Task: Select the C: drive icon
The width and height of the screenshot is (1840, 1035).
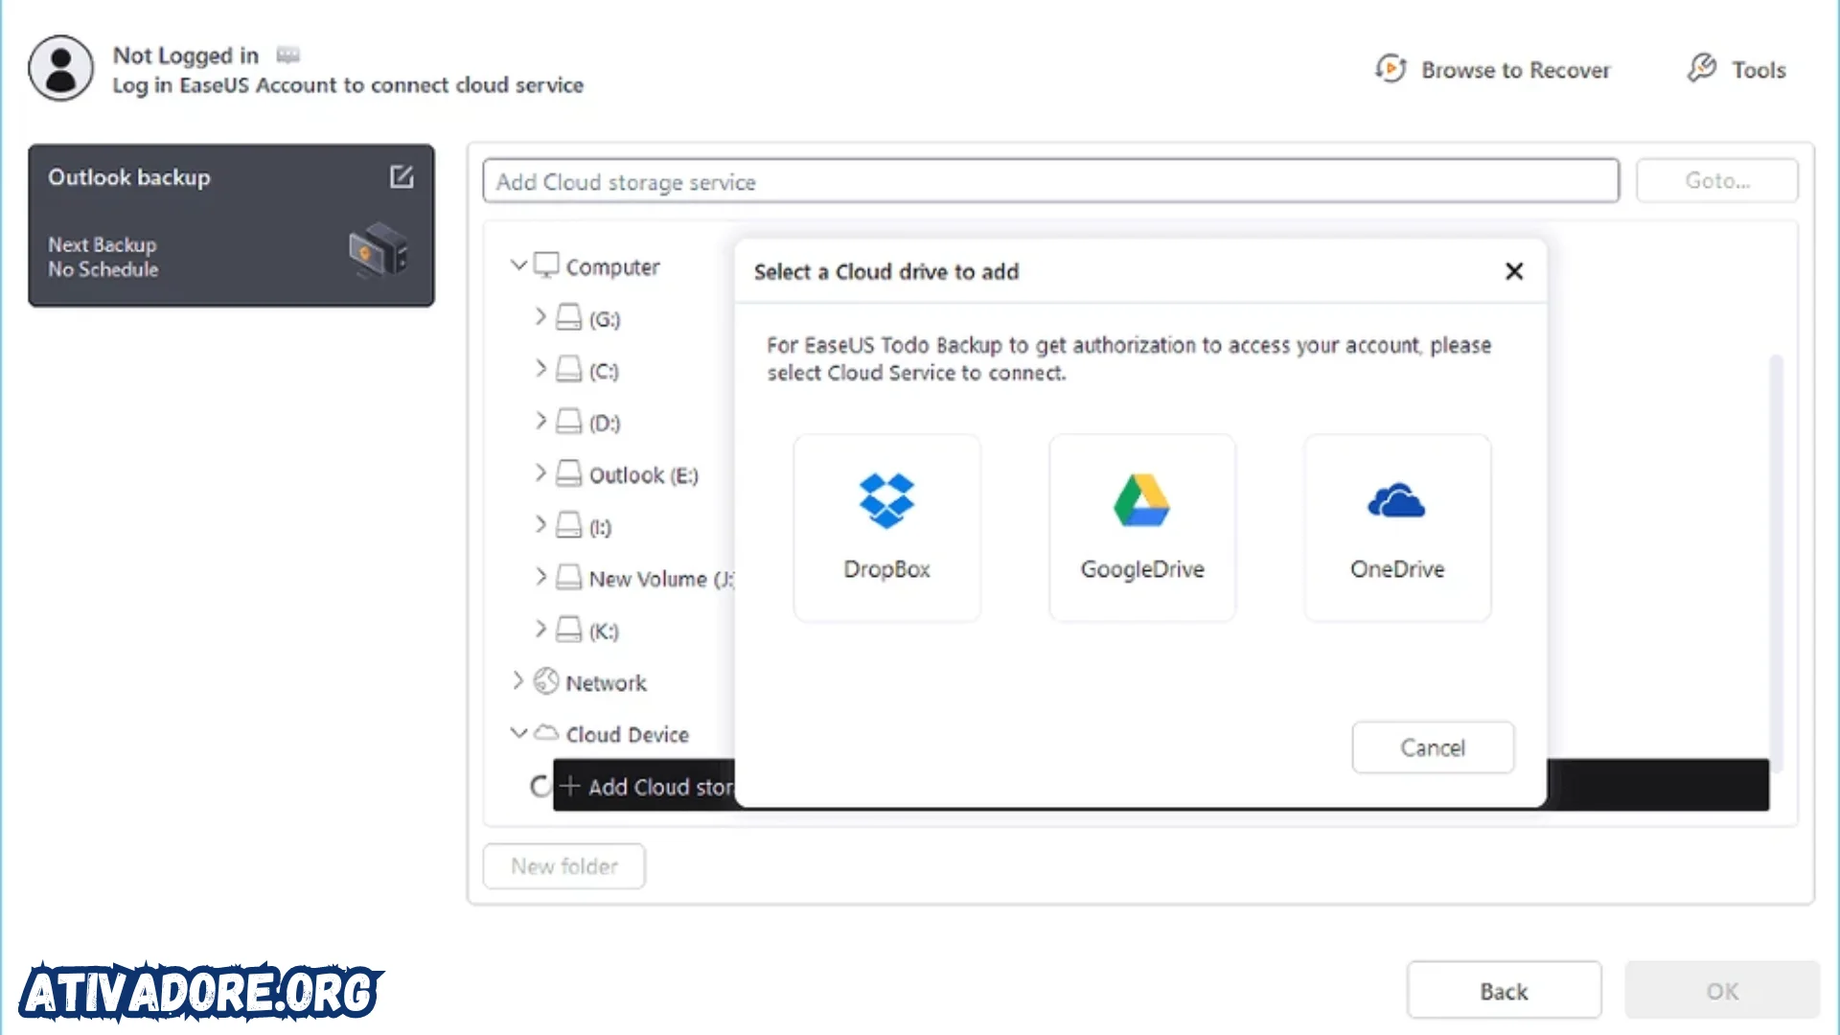Action: click(x=569, y=369)
